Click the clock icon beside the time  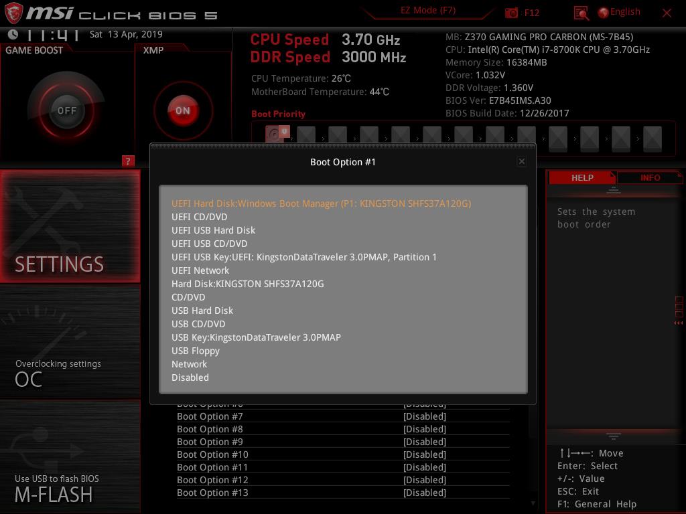click(x=13, y=34)
